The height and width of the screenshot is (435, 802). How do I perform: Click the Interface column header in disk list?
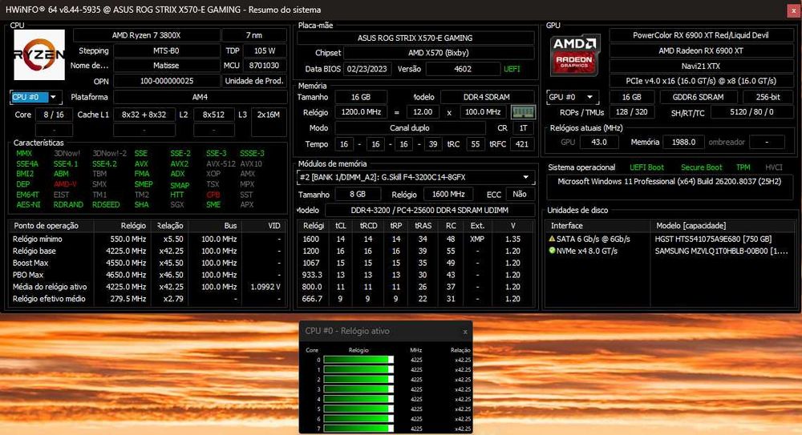(598, 225)
